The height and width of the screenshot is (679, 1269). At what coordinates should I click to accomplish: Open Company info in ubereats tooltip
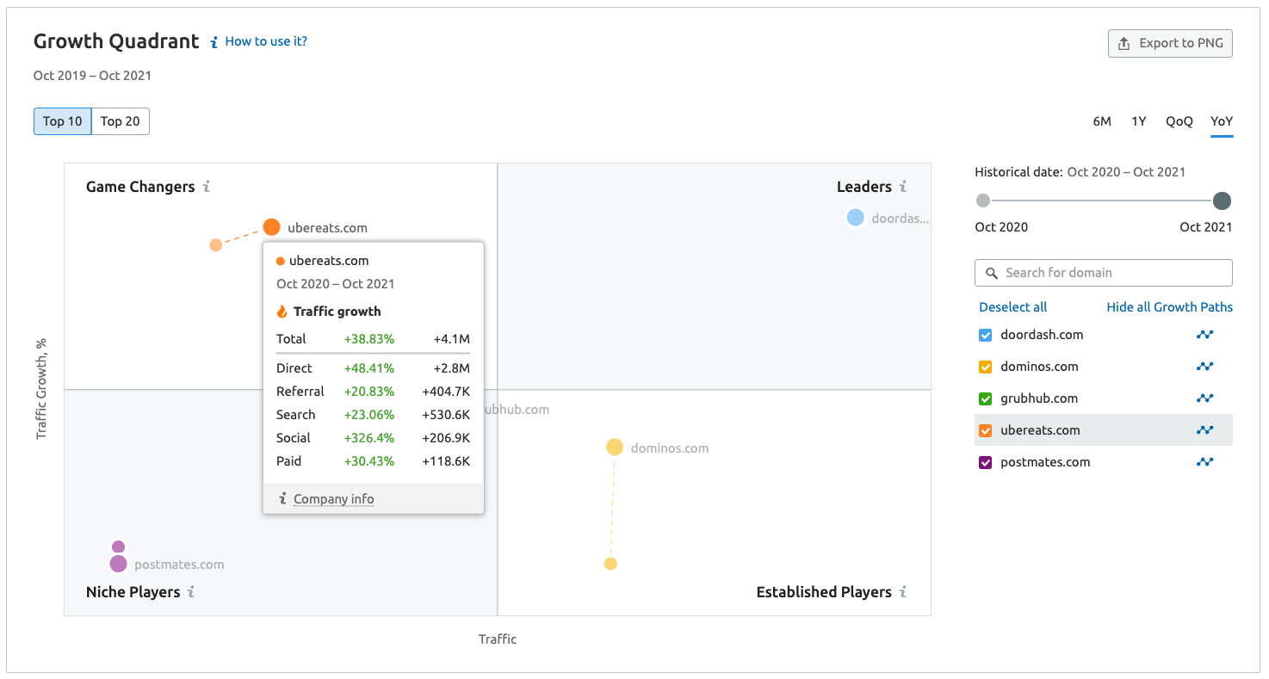[x=333, y=499]
